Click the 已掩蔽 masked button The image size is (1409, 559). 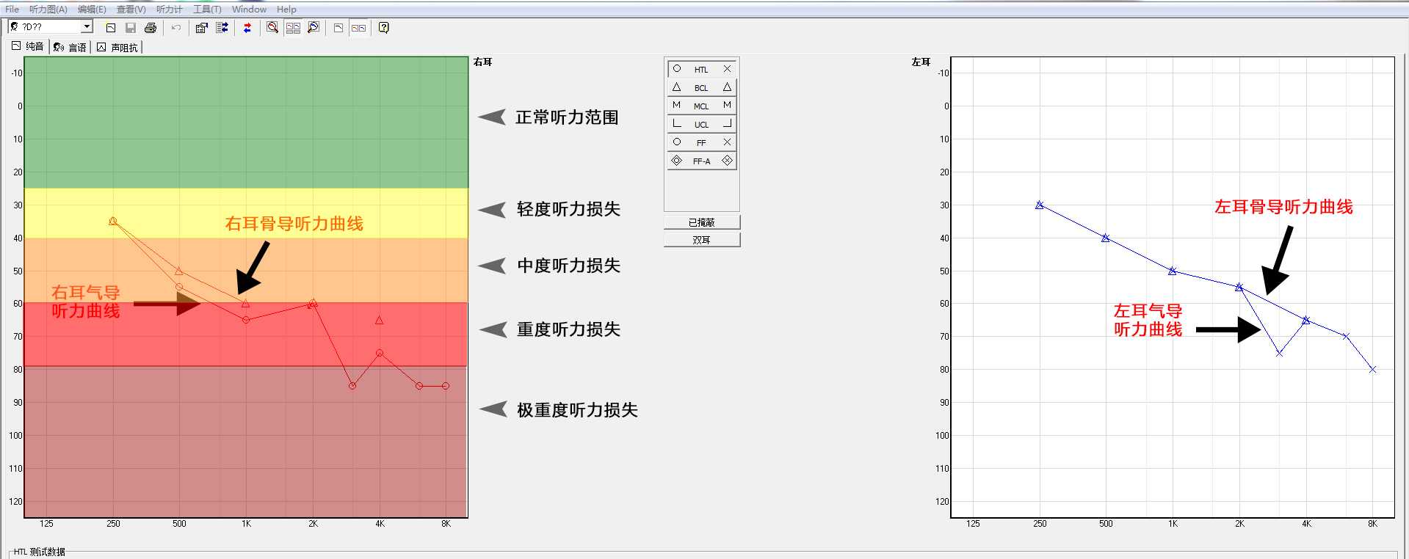702,222
